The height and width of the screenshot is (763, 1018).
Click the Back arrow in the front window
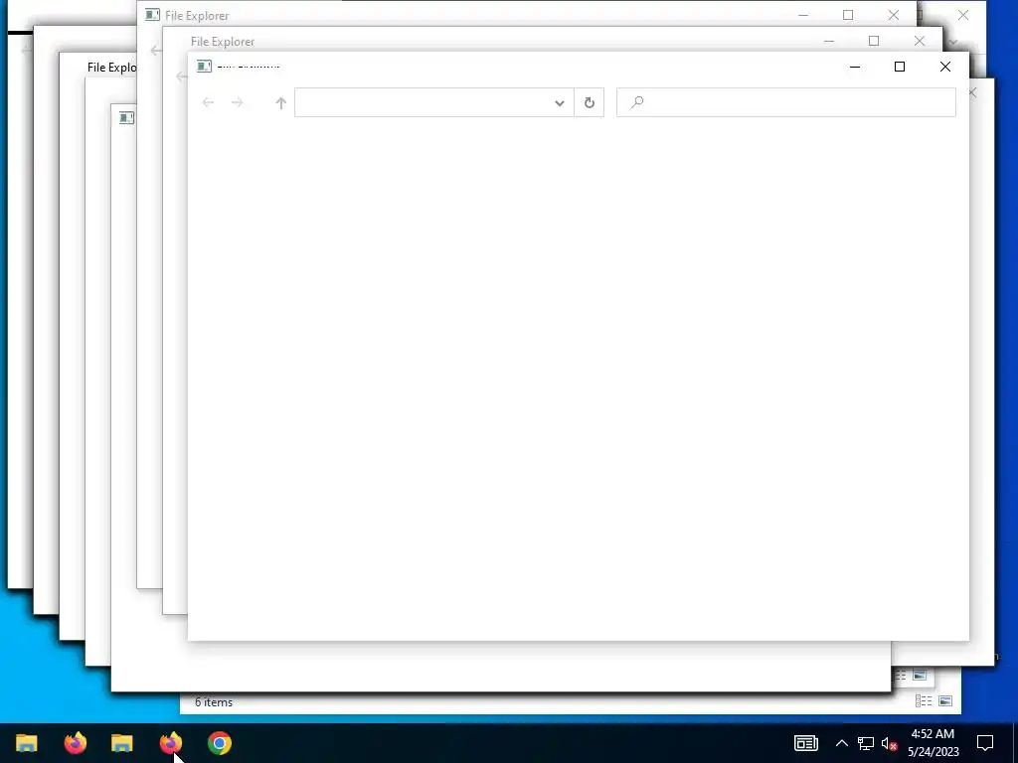tap(208, 102)
